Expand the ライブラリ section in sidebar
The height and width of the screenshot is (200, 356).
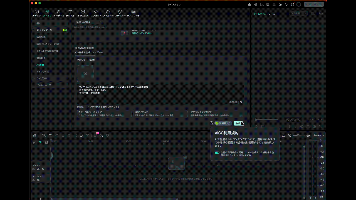point(42,78)
